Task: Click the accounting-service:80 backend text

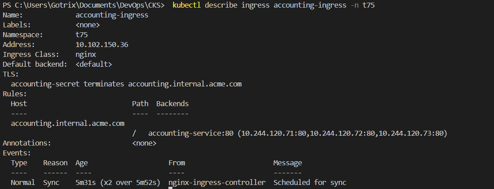Action: point(191,133)
